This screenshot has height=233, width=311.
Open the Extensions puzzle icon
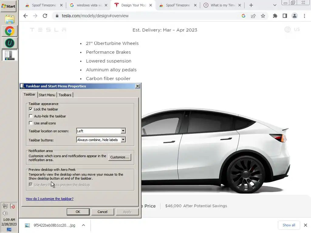pos(275,16)
